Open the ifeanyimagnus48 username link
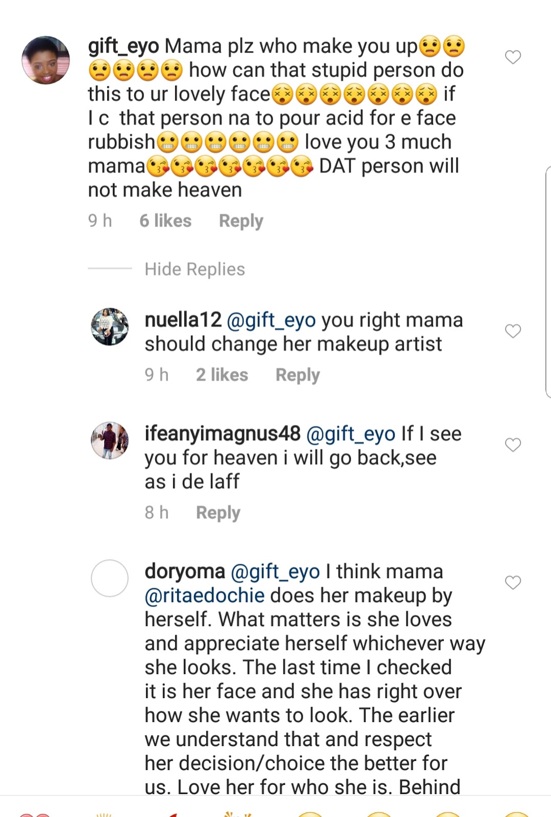The width and height of the screenshot is (551, 817). pyautogui.click(x=223, y=434)
